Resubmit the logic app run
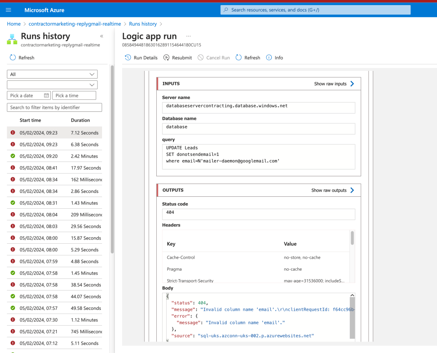The height and width of the screenshot is (353, 437). point(178,58)
